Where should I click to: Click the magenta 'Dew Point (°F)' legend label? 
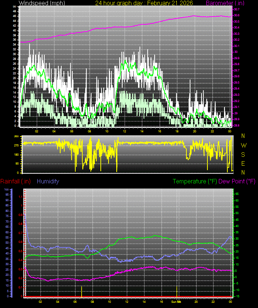[237, 181]
